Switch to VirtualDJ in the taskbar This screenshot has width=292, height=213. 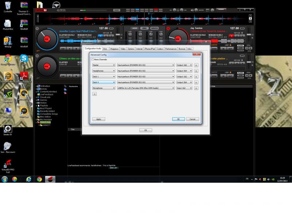point(50,179)
